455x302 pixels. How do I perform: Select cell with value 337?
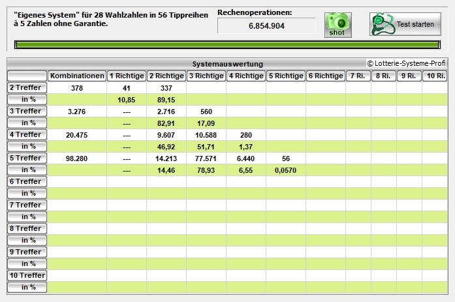pos(166,88)
